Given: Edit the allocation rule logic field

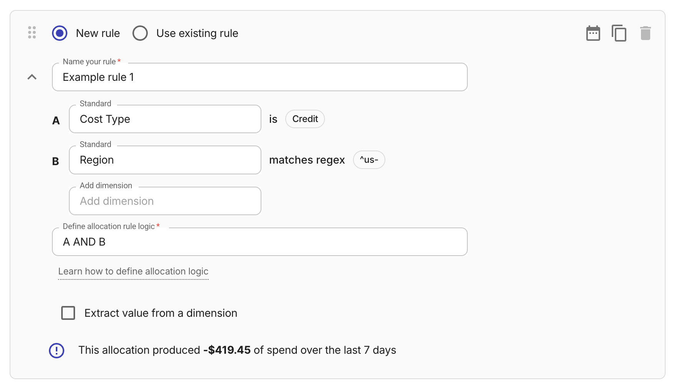Looking at the screenshot, I should tap(260, 242).
